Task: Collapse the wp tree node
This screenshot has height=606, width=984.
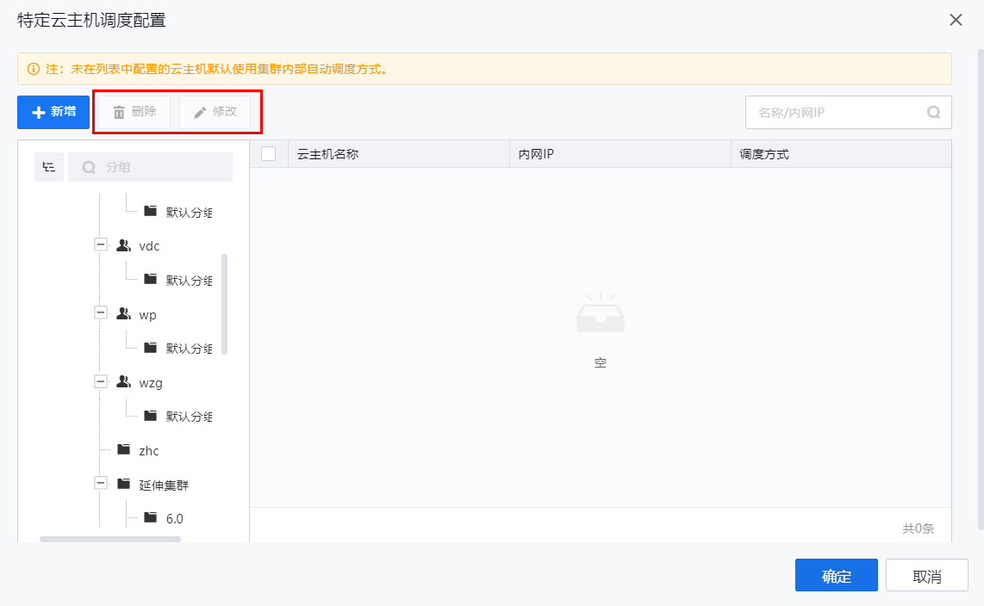Action: [x=101, y=312]
